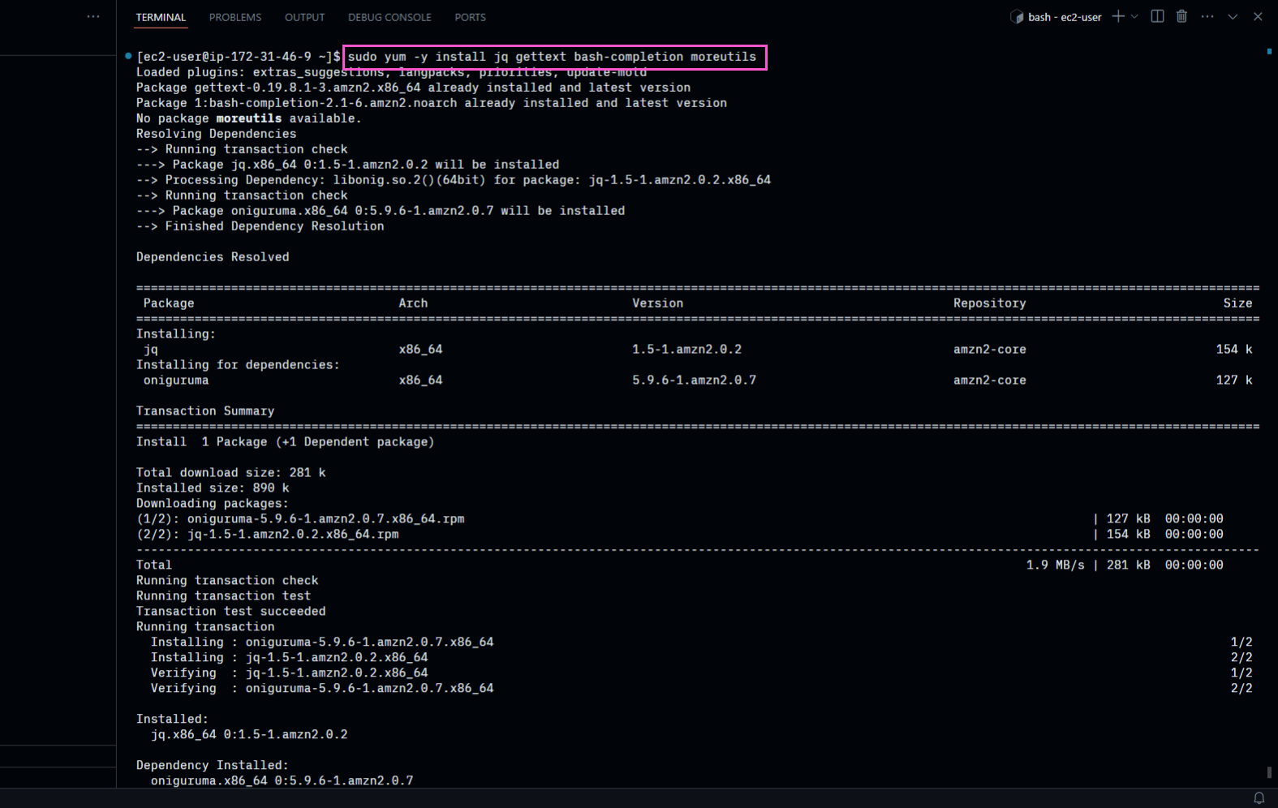1278x808 pixels.
Task: Open the PROBLEMS tab
Action: point(235,17)
